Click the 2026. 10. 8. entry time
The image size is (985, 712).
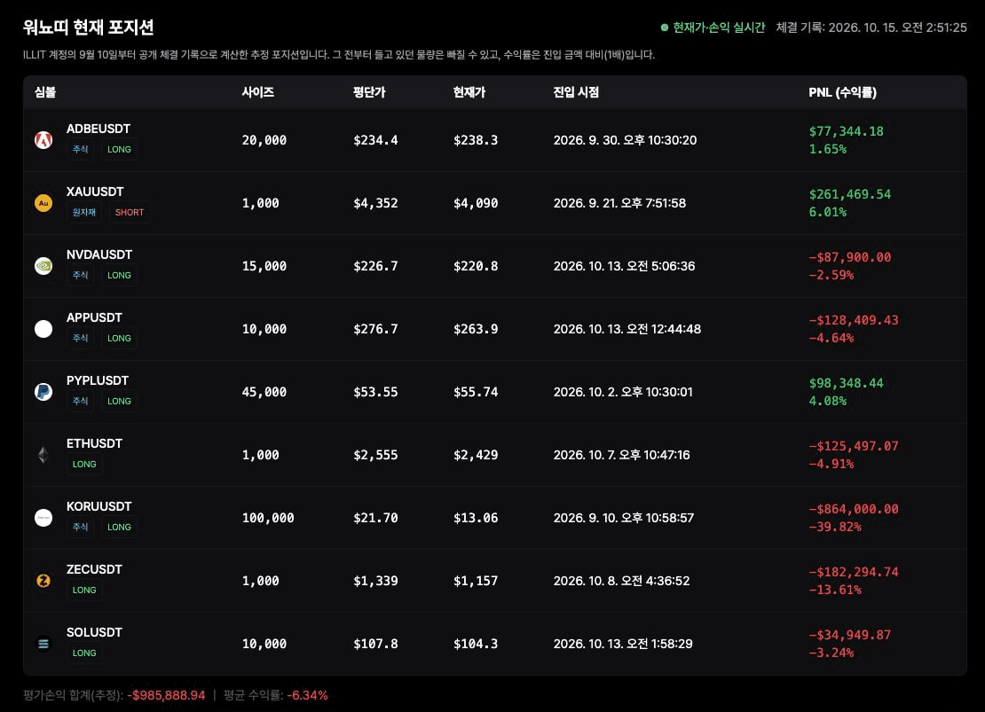(621, 581)
